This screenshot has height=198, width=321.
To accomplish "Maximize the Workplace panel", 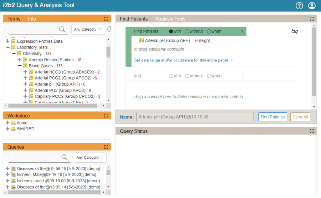I will coord(106,116).
